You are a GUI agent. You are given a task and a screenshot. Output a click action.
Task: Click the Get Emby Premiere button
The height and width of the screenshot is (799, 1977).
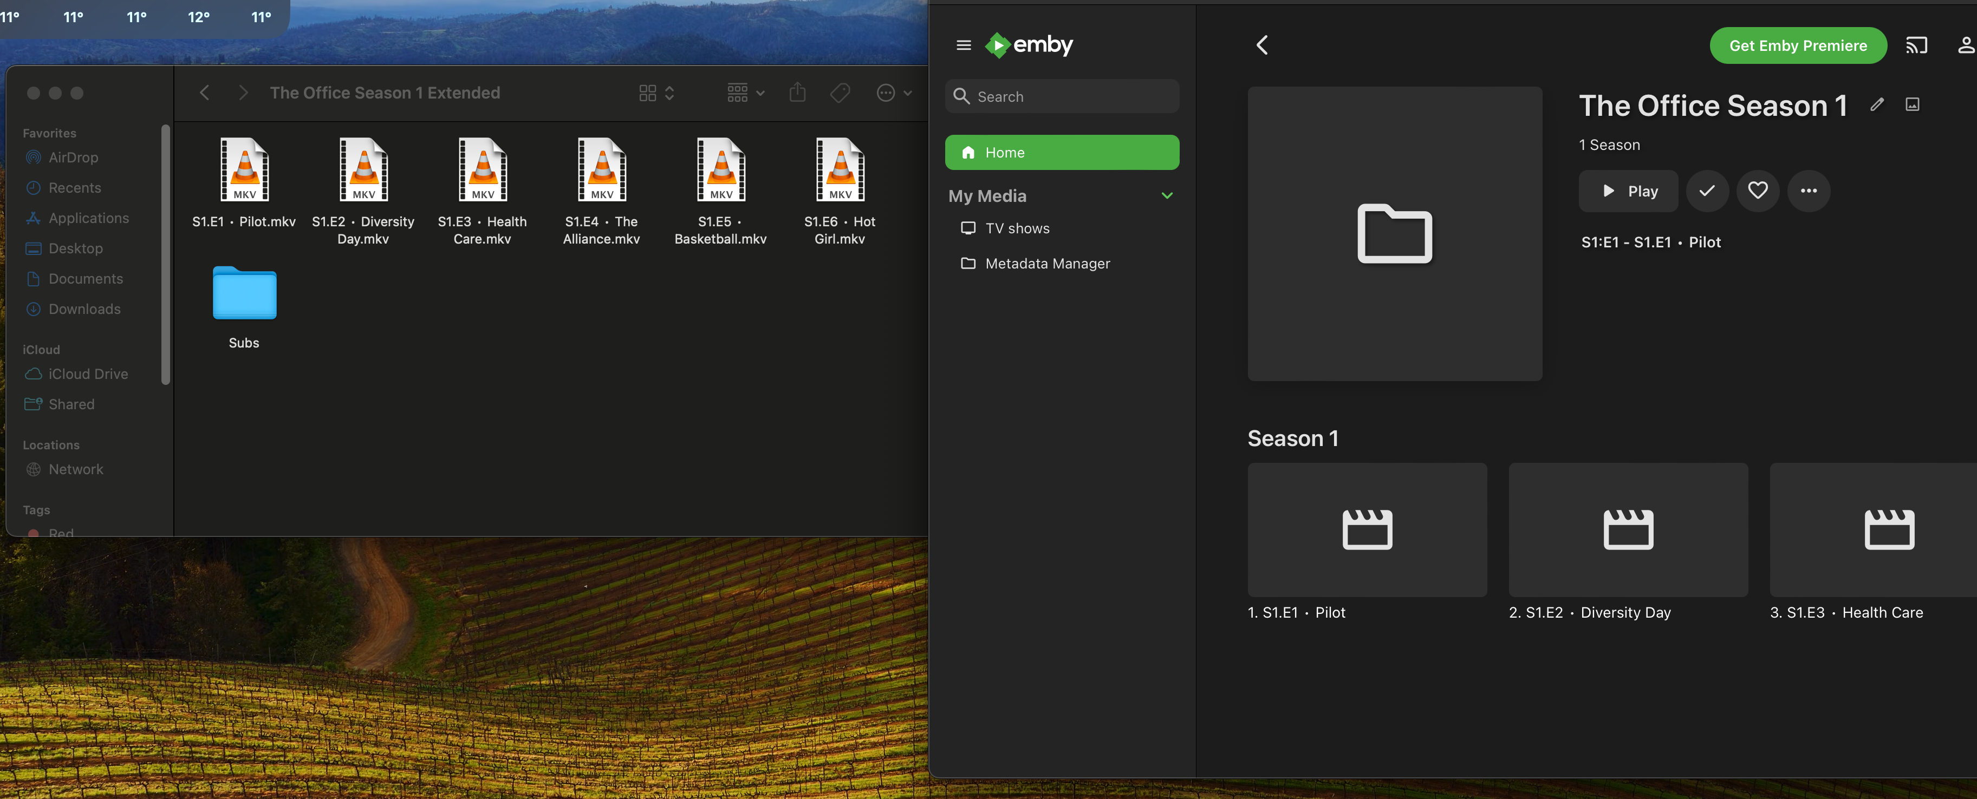pyautogui.click(x=1797, y=45)
